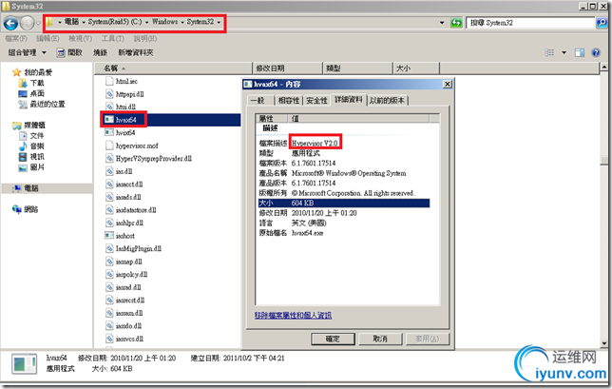Select the hvax64 file icon in list
This screenshot has width=612, height=389.
pyautogui.click(x=109, y=120)
